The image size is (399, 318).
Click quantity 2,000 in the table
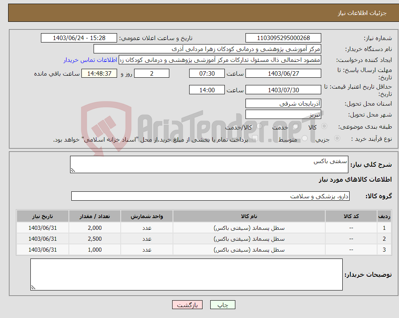coord(95,228)
